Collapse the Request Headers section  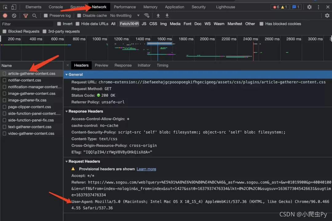click(66, 161)
